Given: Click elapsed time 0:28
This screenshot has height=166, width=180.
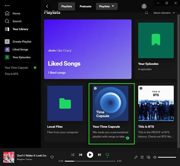Looking at the screenshot, I should pyautogui.click(x=61, y=161).
